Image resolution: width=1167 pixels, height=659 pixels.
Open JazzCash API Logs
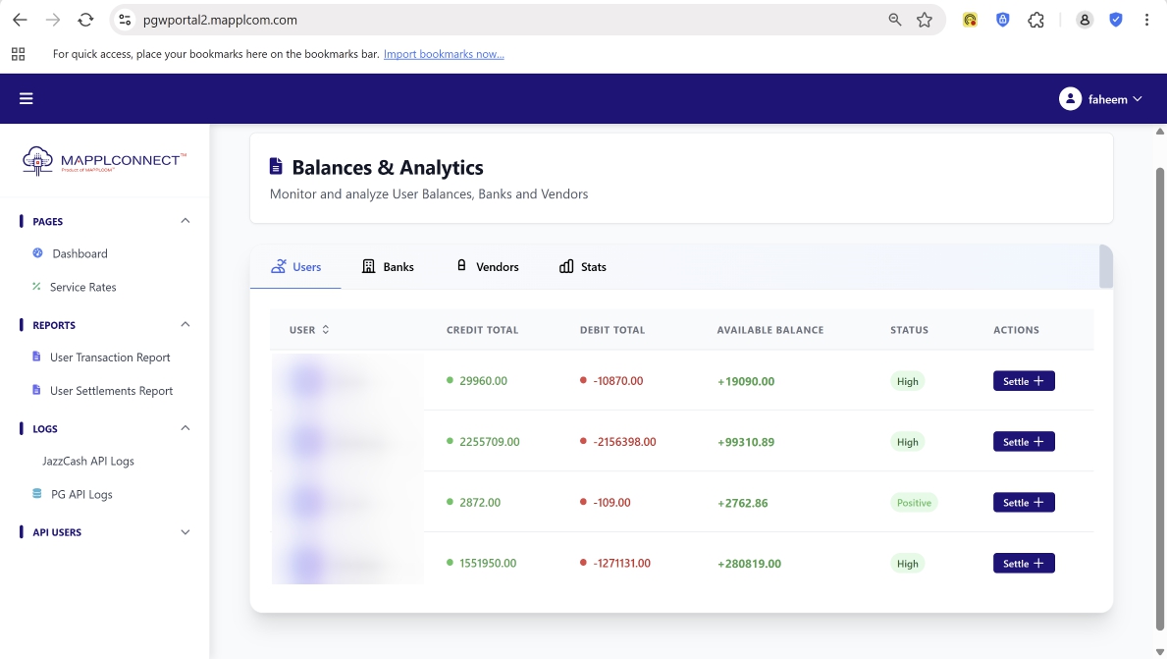click(88, 461)
